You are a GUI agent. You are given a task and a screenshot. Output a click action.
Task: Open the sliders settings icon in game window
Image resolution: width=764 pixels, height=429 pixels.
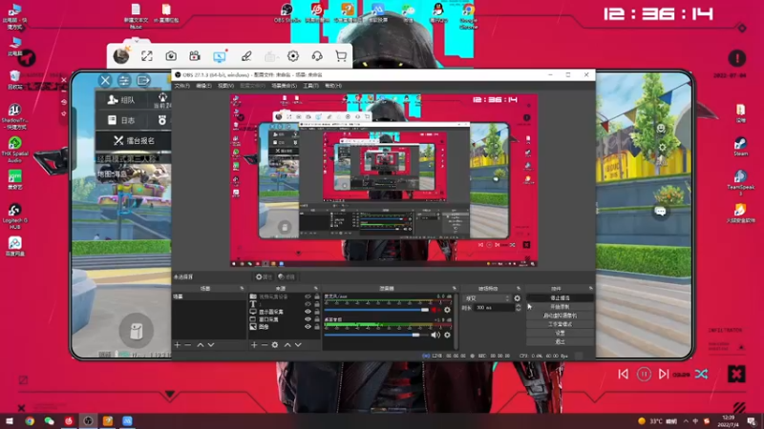click(x=124, y=80)
